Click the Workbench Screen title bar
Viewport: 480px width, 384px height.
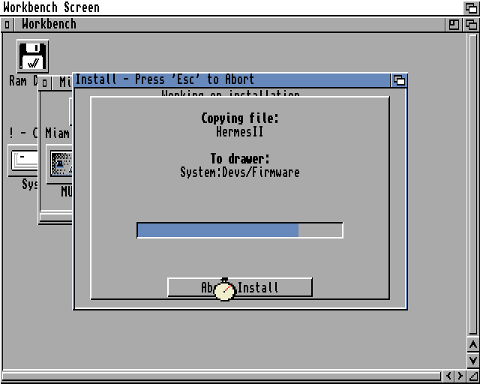(232, 7)
